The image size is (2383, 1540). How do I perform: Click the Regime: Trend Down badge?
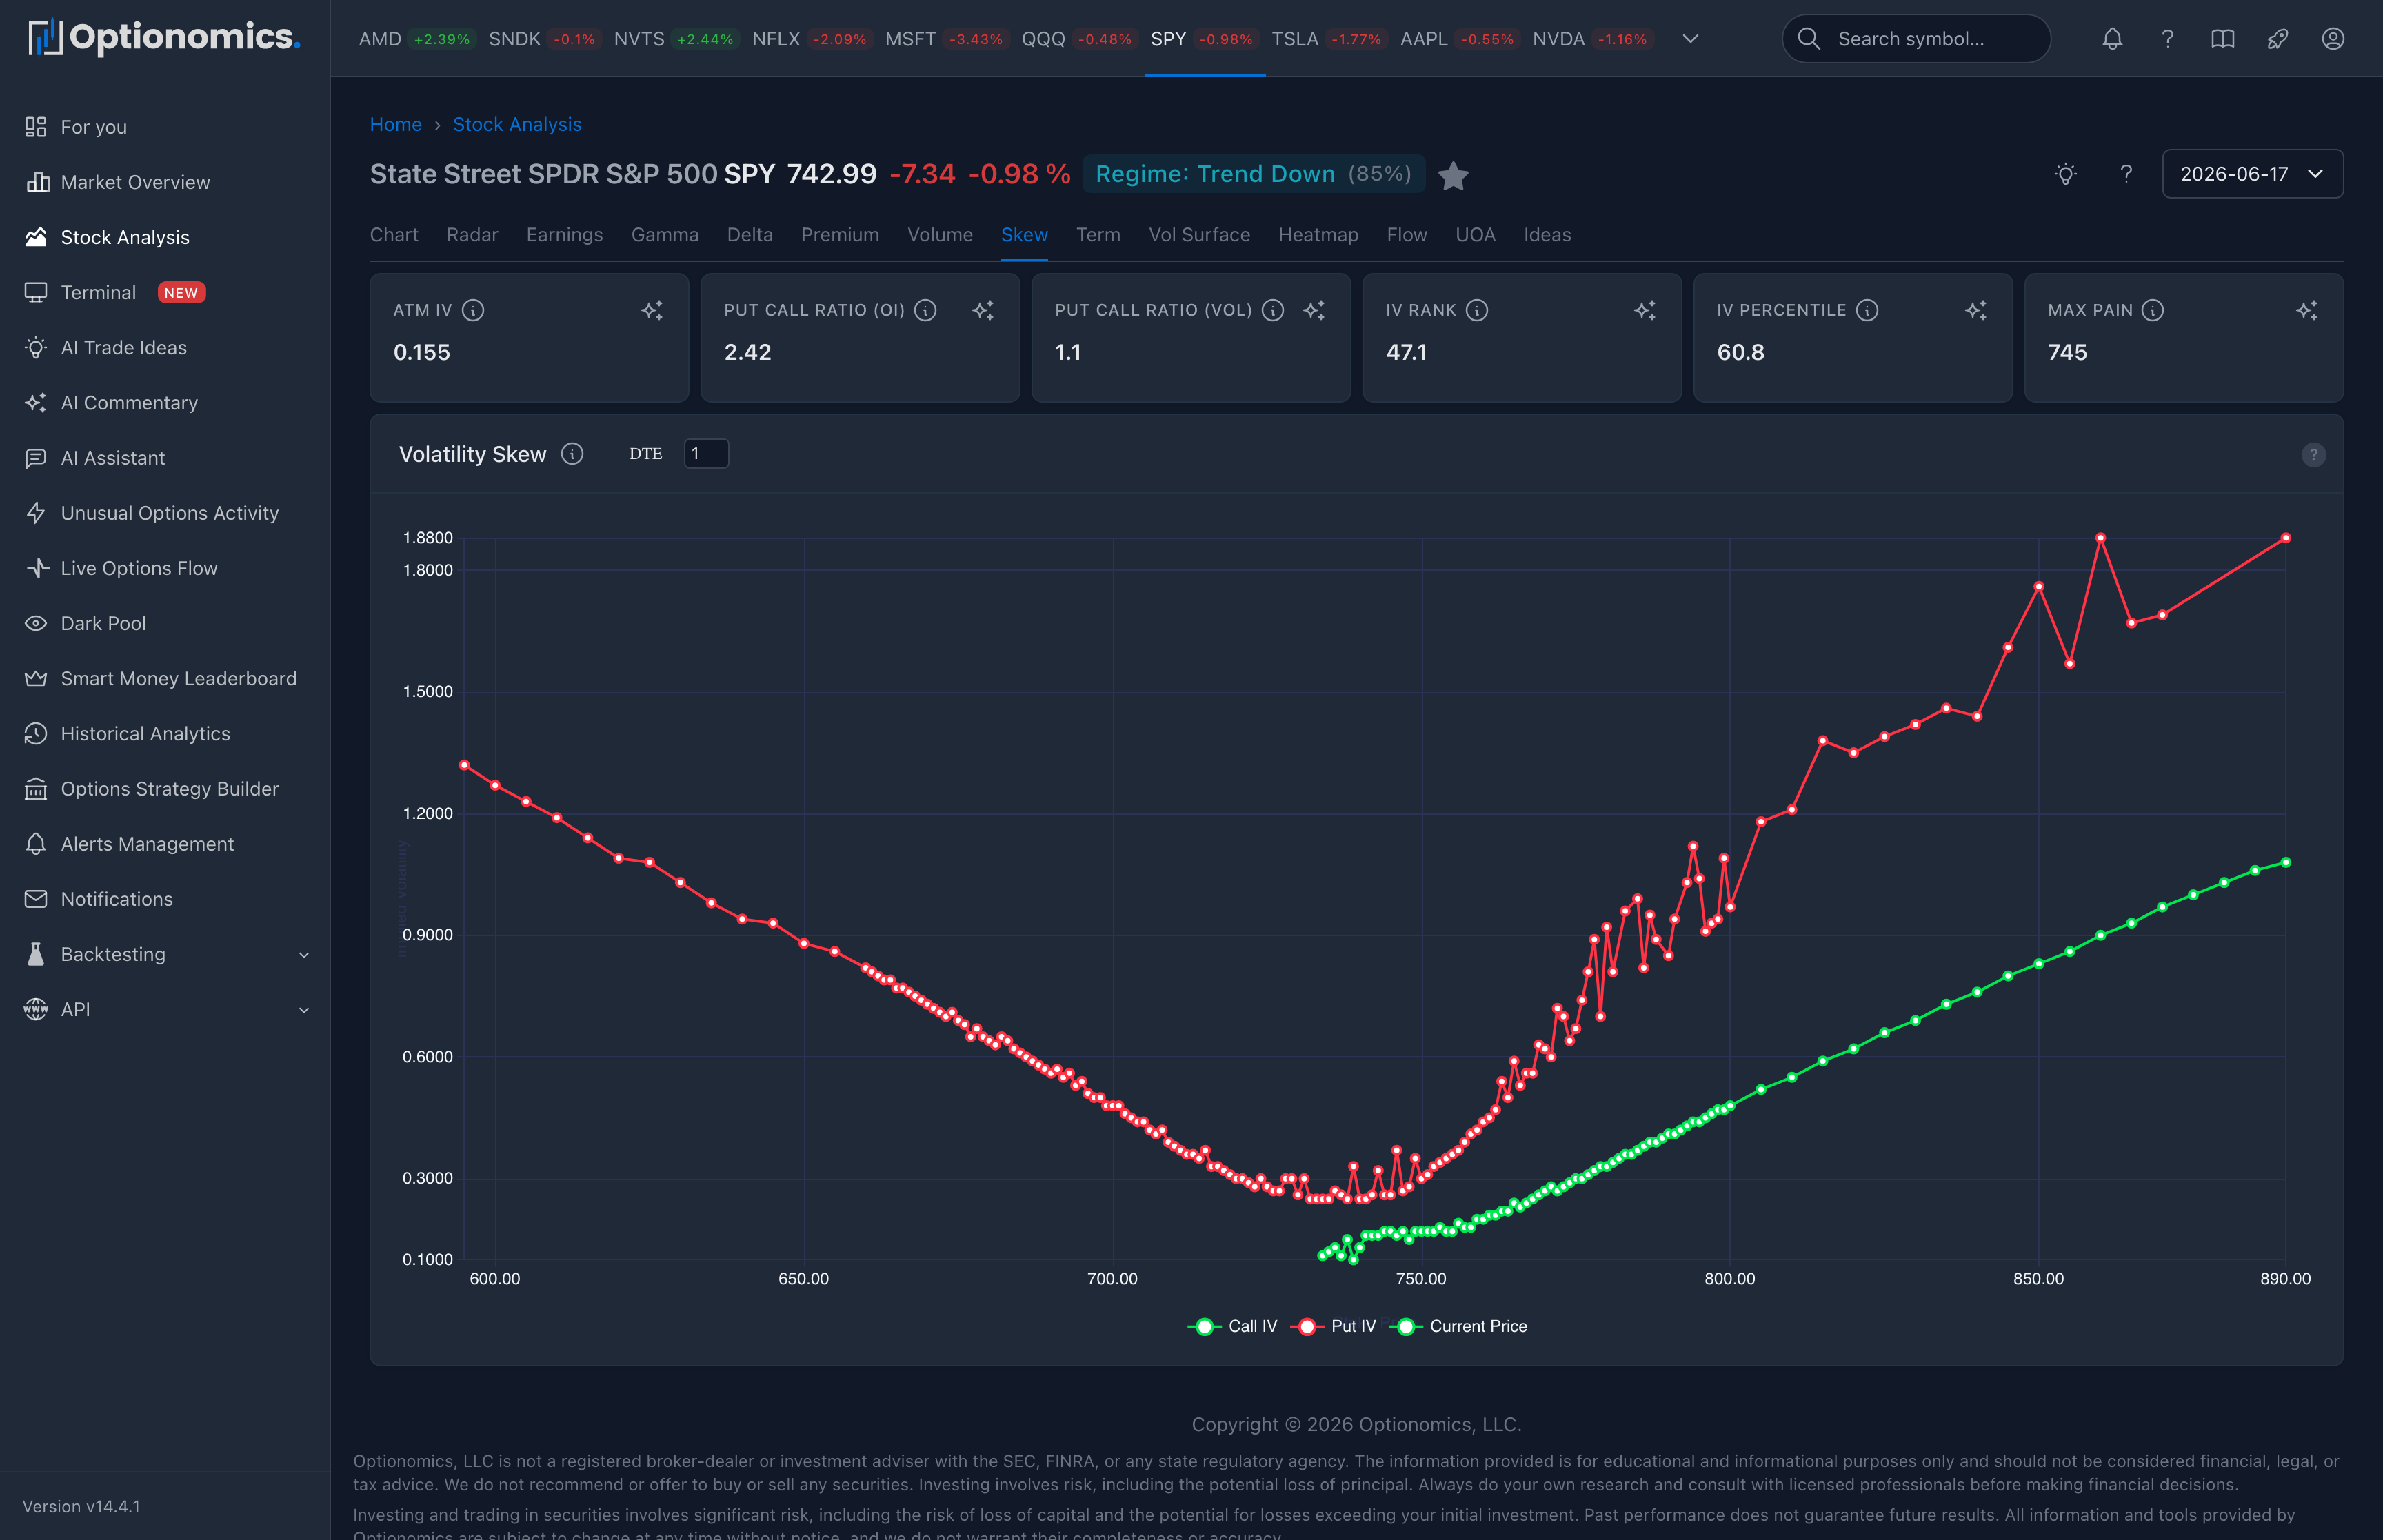pos(1254,174)
